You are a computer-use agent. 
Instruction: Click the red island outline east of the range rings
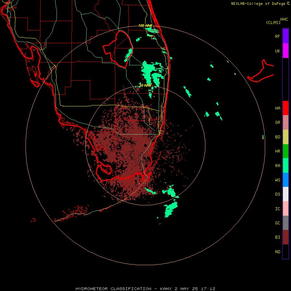[x=260, y=71]
